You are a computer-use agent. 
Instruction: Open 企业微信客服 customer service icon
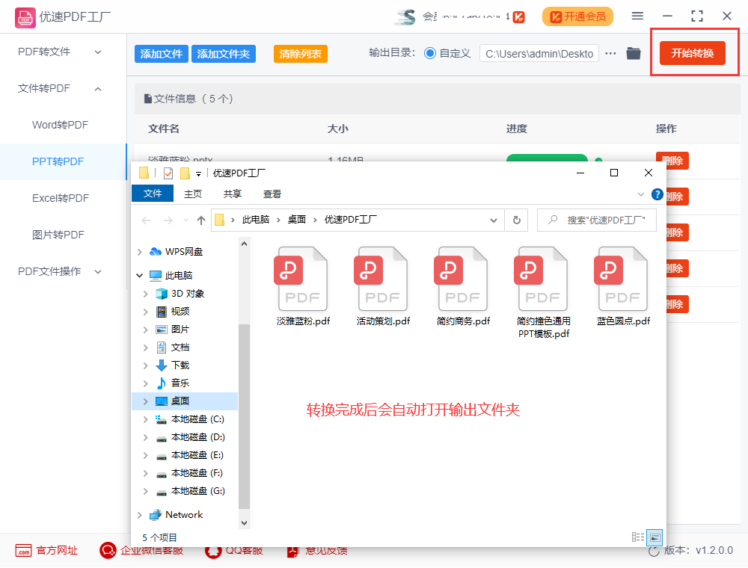point(107,550)
